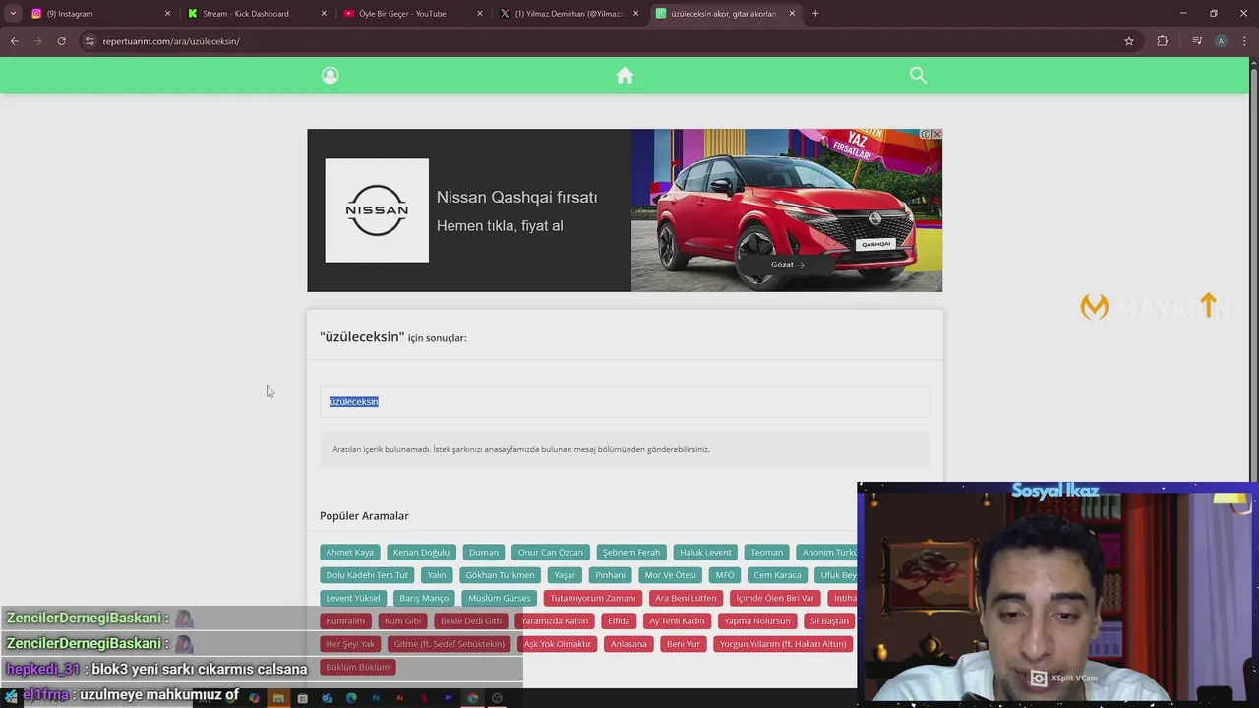1259x708 pixels.
Task: View site information icon in the address bar
Action: 90,41
